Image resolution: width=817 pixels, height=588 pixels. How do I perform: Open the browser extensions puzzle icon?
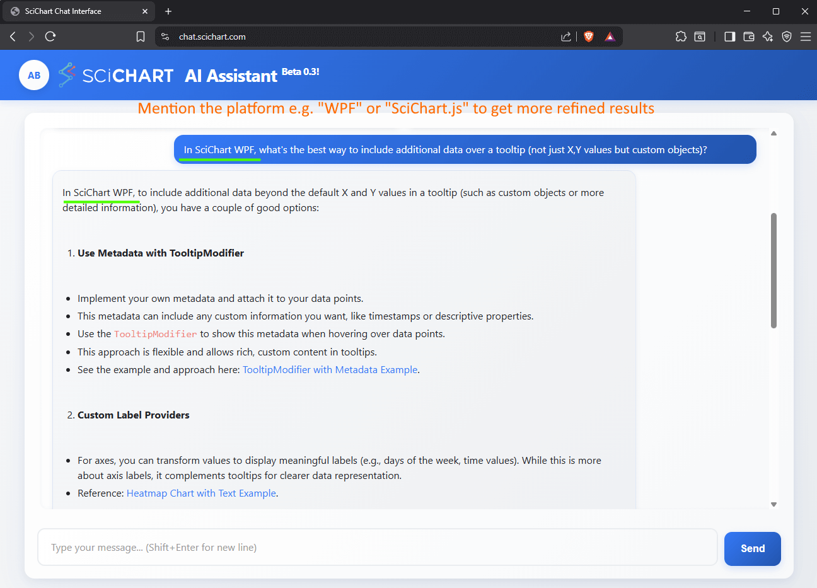point(681,37)
